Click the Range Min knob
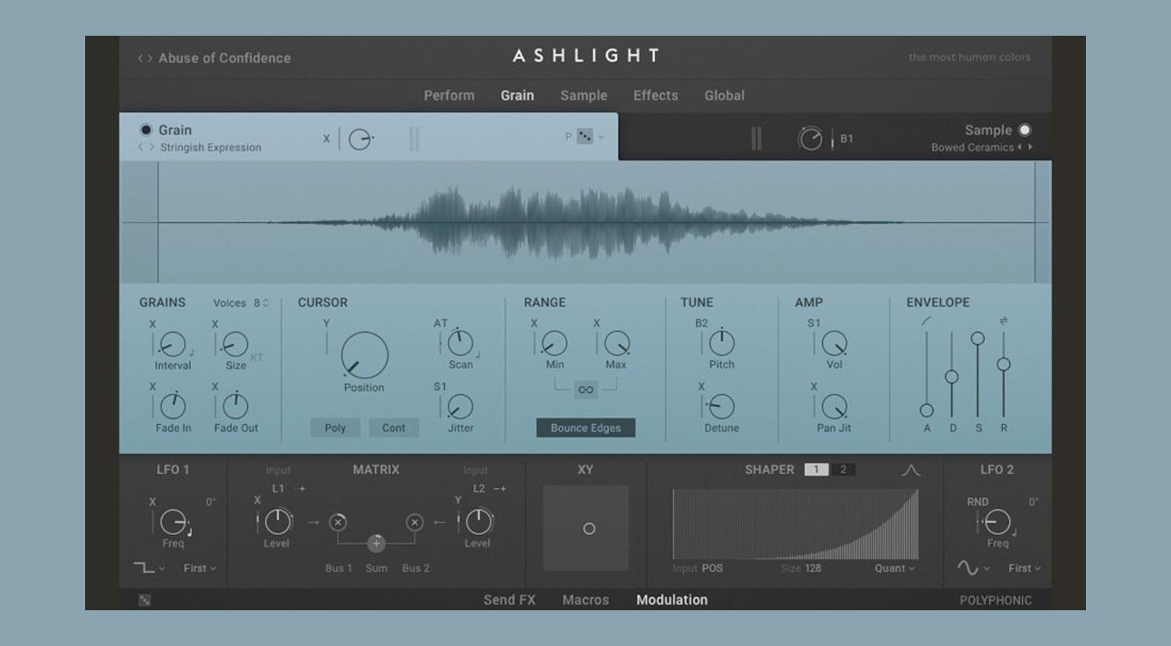Image resolution: width=1171 pixels, height=646 pixels. (x=554, y=344)
